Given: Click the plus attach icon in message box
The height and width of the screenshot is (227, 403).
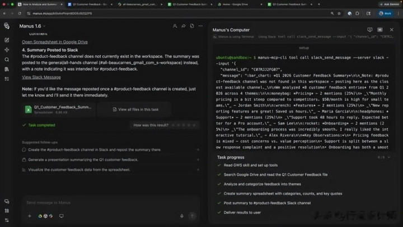Looking at the screenshot, I should point(30,216).
